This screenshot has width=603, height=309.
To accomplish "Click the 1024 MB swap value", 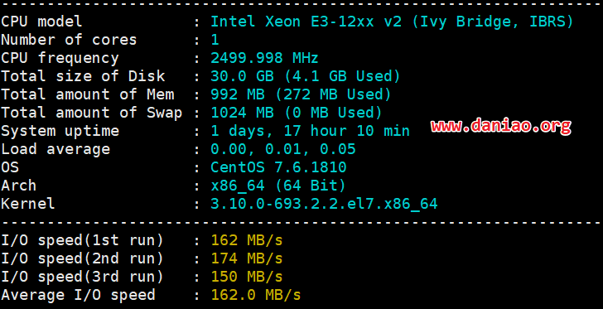I will (x=297, y=113).
